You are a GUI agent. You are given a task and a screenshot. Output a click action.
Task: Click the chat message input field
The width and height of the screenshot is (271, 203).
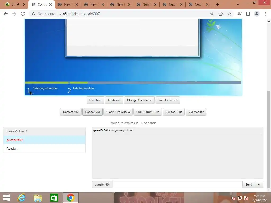(x=178, y=184)
